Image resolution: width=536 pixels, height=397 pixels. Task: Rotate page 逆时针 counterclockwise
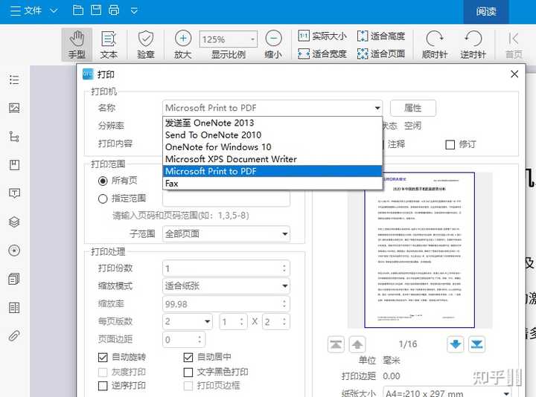[x=473, y=45]
